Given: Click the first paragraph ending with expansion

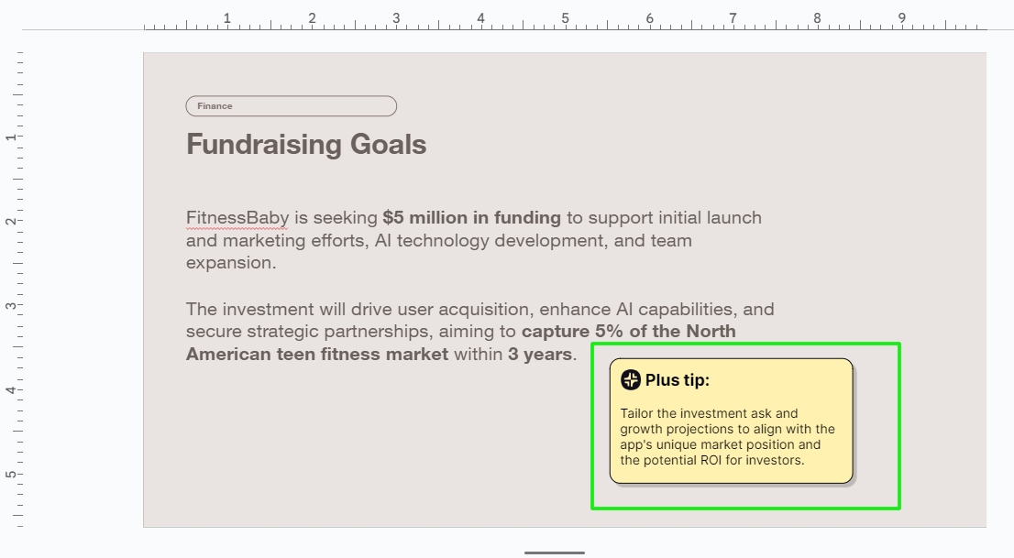Looking at the screenshot, I should 474,240.
